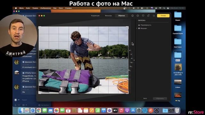Open the Вид menu
The image size is (205, 115).
(x=55, y=8)
